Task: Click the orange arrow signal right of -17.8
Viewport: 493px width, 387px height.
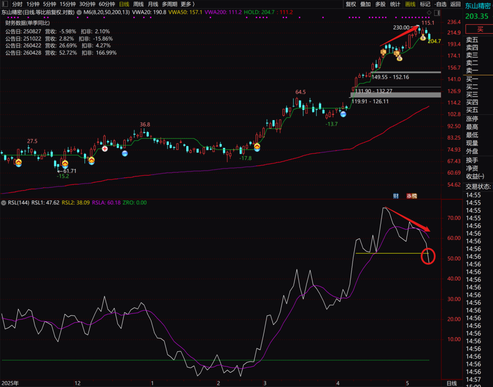Action: click(257, 146)
